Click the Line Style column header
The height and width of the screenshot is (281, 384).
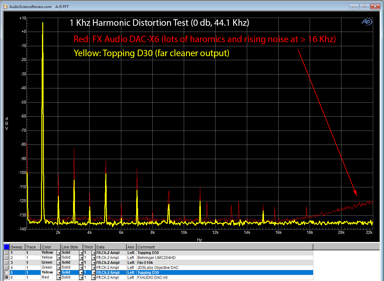[72, 247]
